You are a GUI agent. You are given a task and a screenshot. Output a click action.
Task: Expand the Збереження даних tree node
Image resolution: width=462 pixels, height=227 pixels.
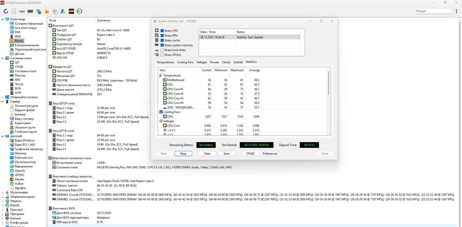[x=3, y=197]
